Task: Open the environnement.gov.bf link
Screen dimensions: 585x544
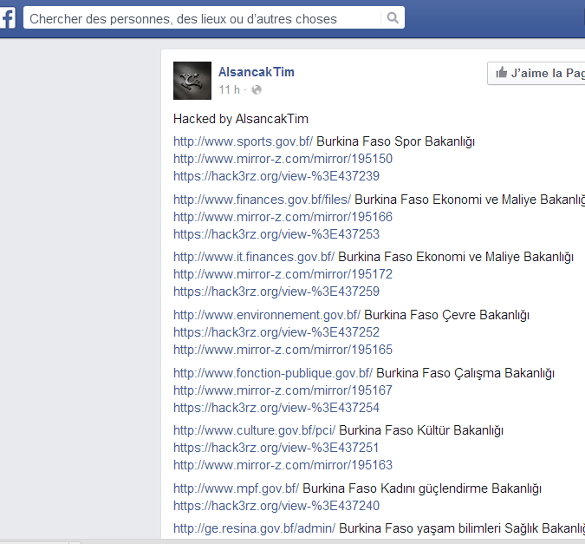Action: (x=267, y=315)
